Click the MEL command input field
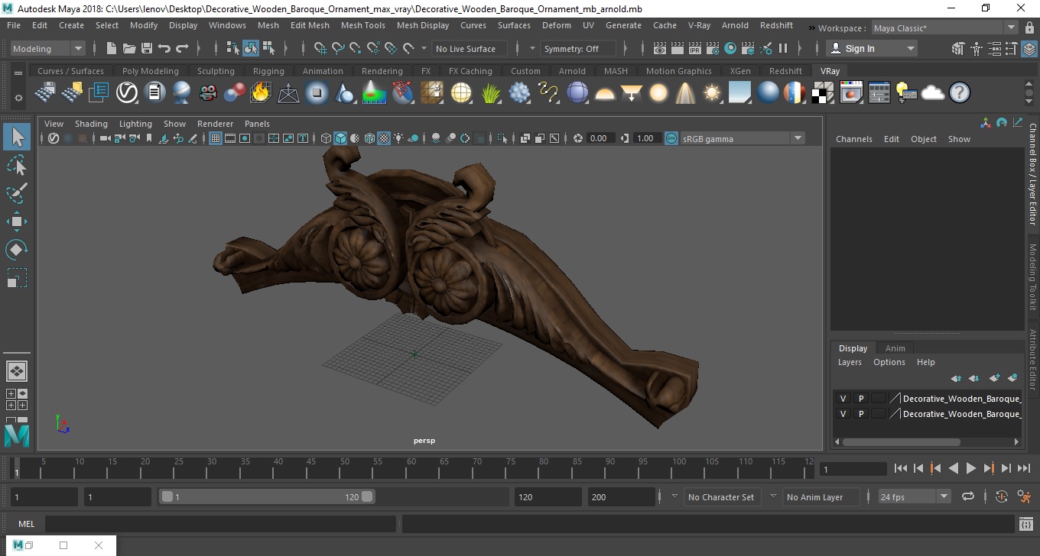Screen dimensions: 1040x556 220,524
